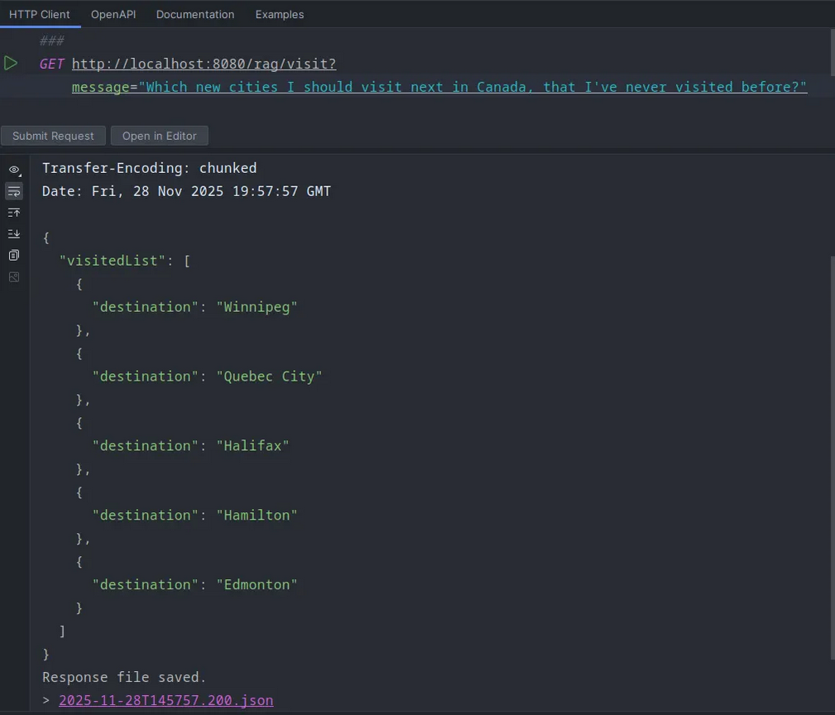Click the disabled image preview icon
835x715 pixels.
click(x=14, y=277)
